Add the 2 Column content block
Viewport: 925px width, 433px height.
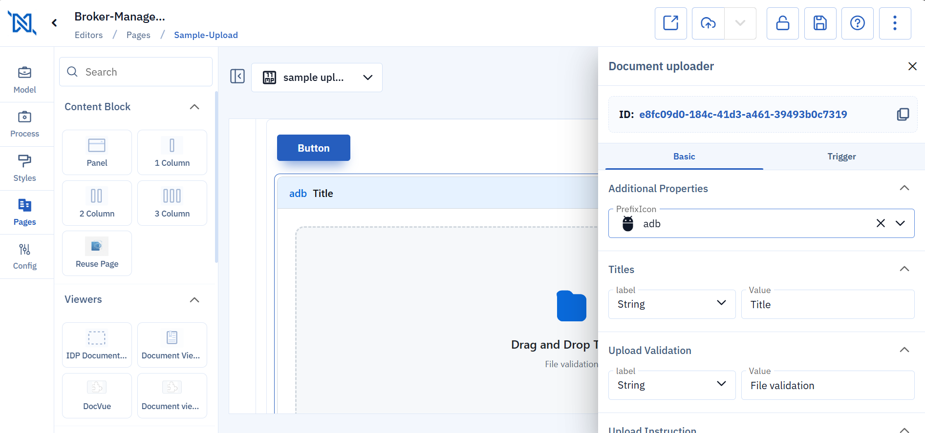point(97,203)
